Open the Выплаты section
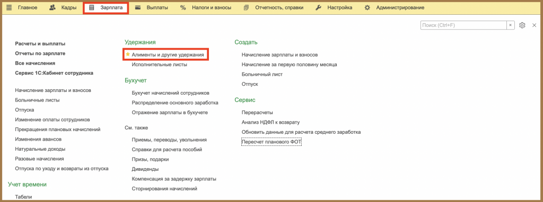This screenshot has height=202, width=543. click(x=157, y=7)
